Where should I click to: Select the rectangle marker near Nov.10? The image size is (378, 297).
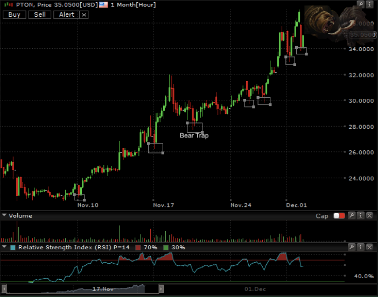point(79,197)
